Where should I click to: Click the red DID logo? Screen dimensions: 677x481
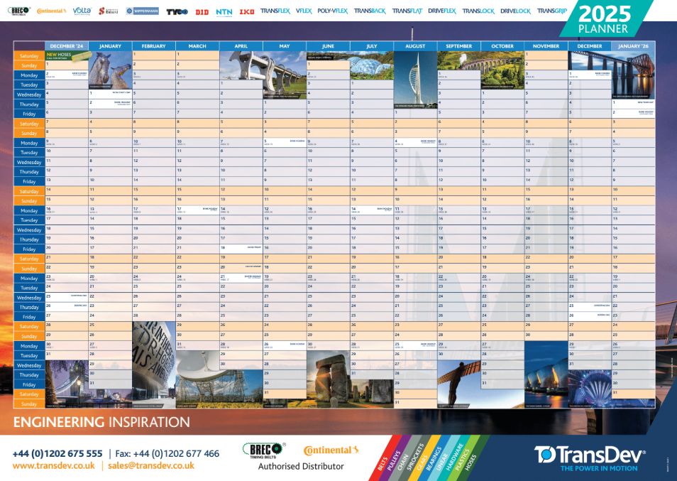pos(202,12)
